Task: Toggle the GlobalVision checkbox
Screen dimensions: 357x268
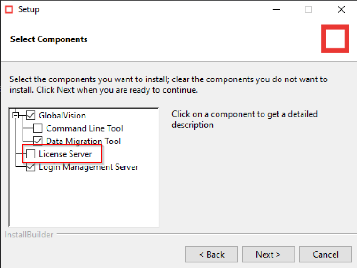Action: coord(31,115)
